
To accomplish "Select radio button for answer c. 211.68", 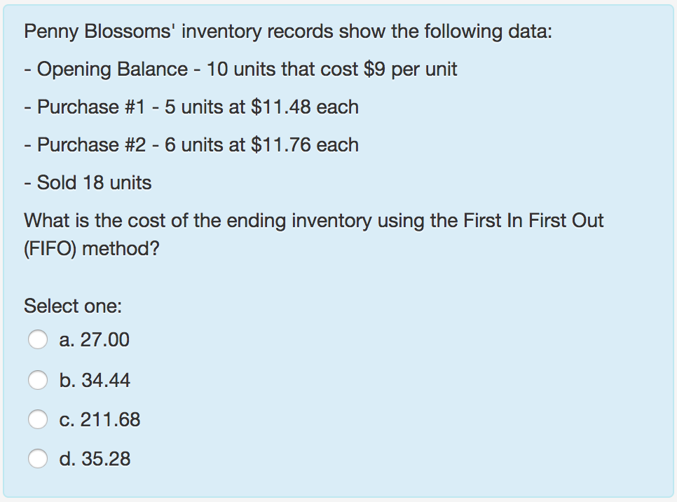I will click(x=39, y=419).
